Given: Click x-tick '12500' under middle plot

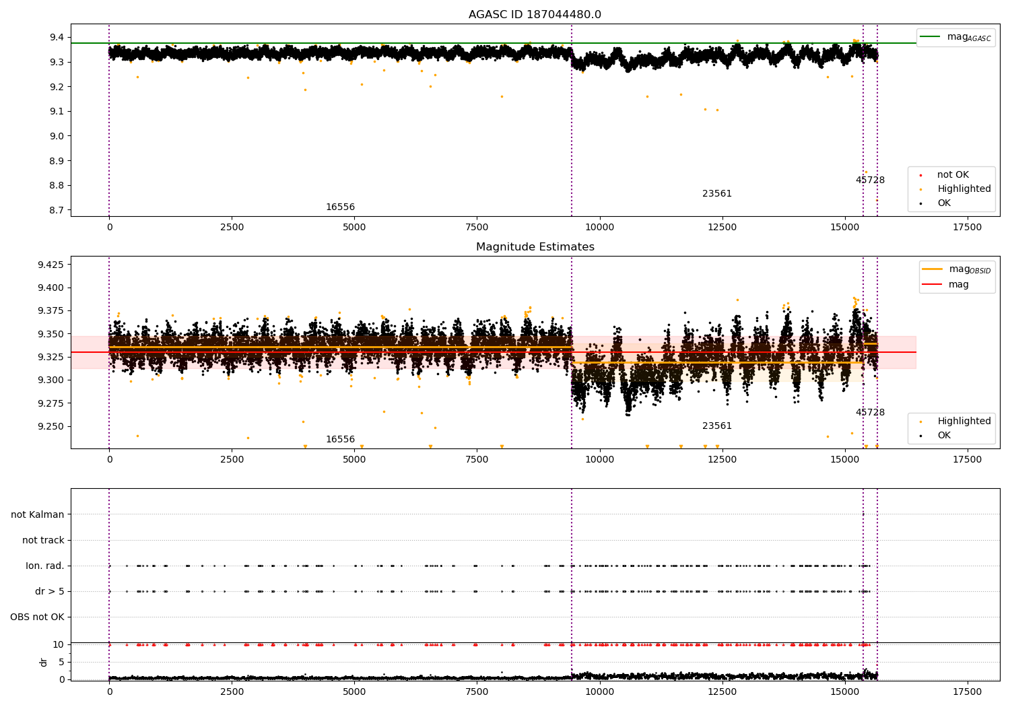Looking at the screenshot, I should (722, 460).
